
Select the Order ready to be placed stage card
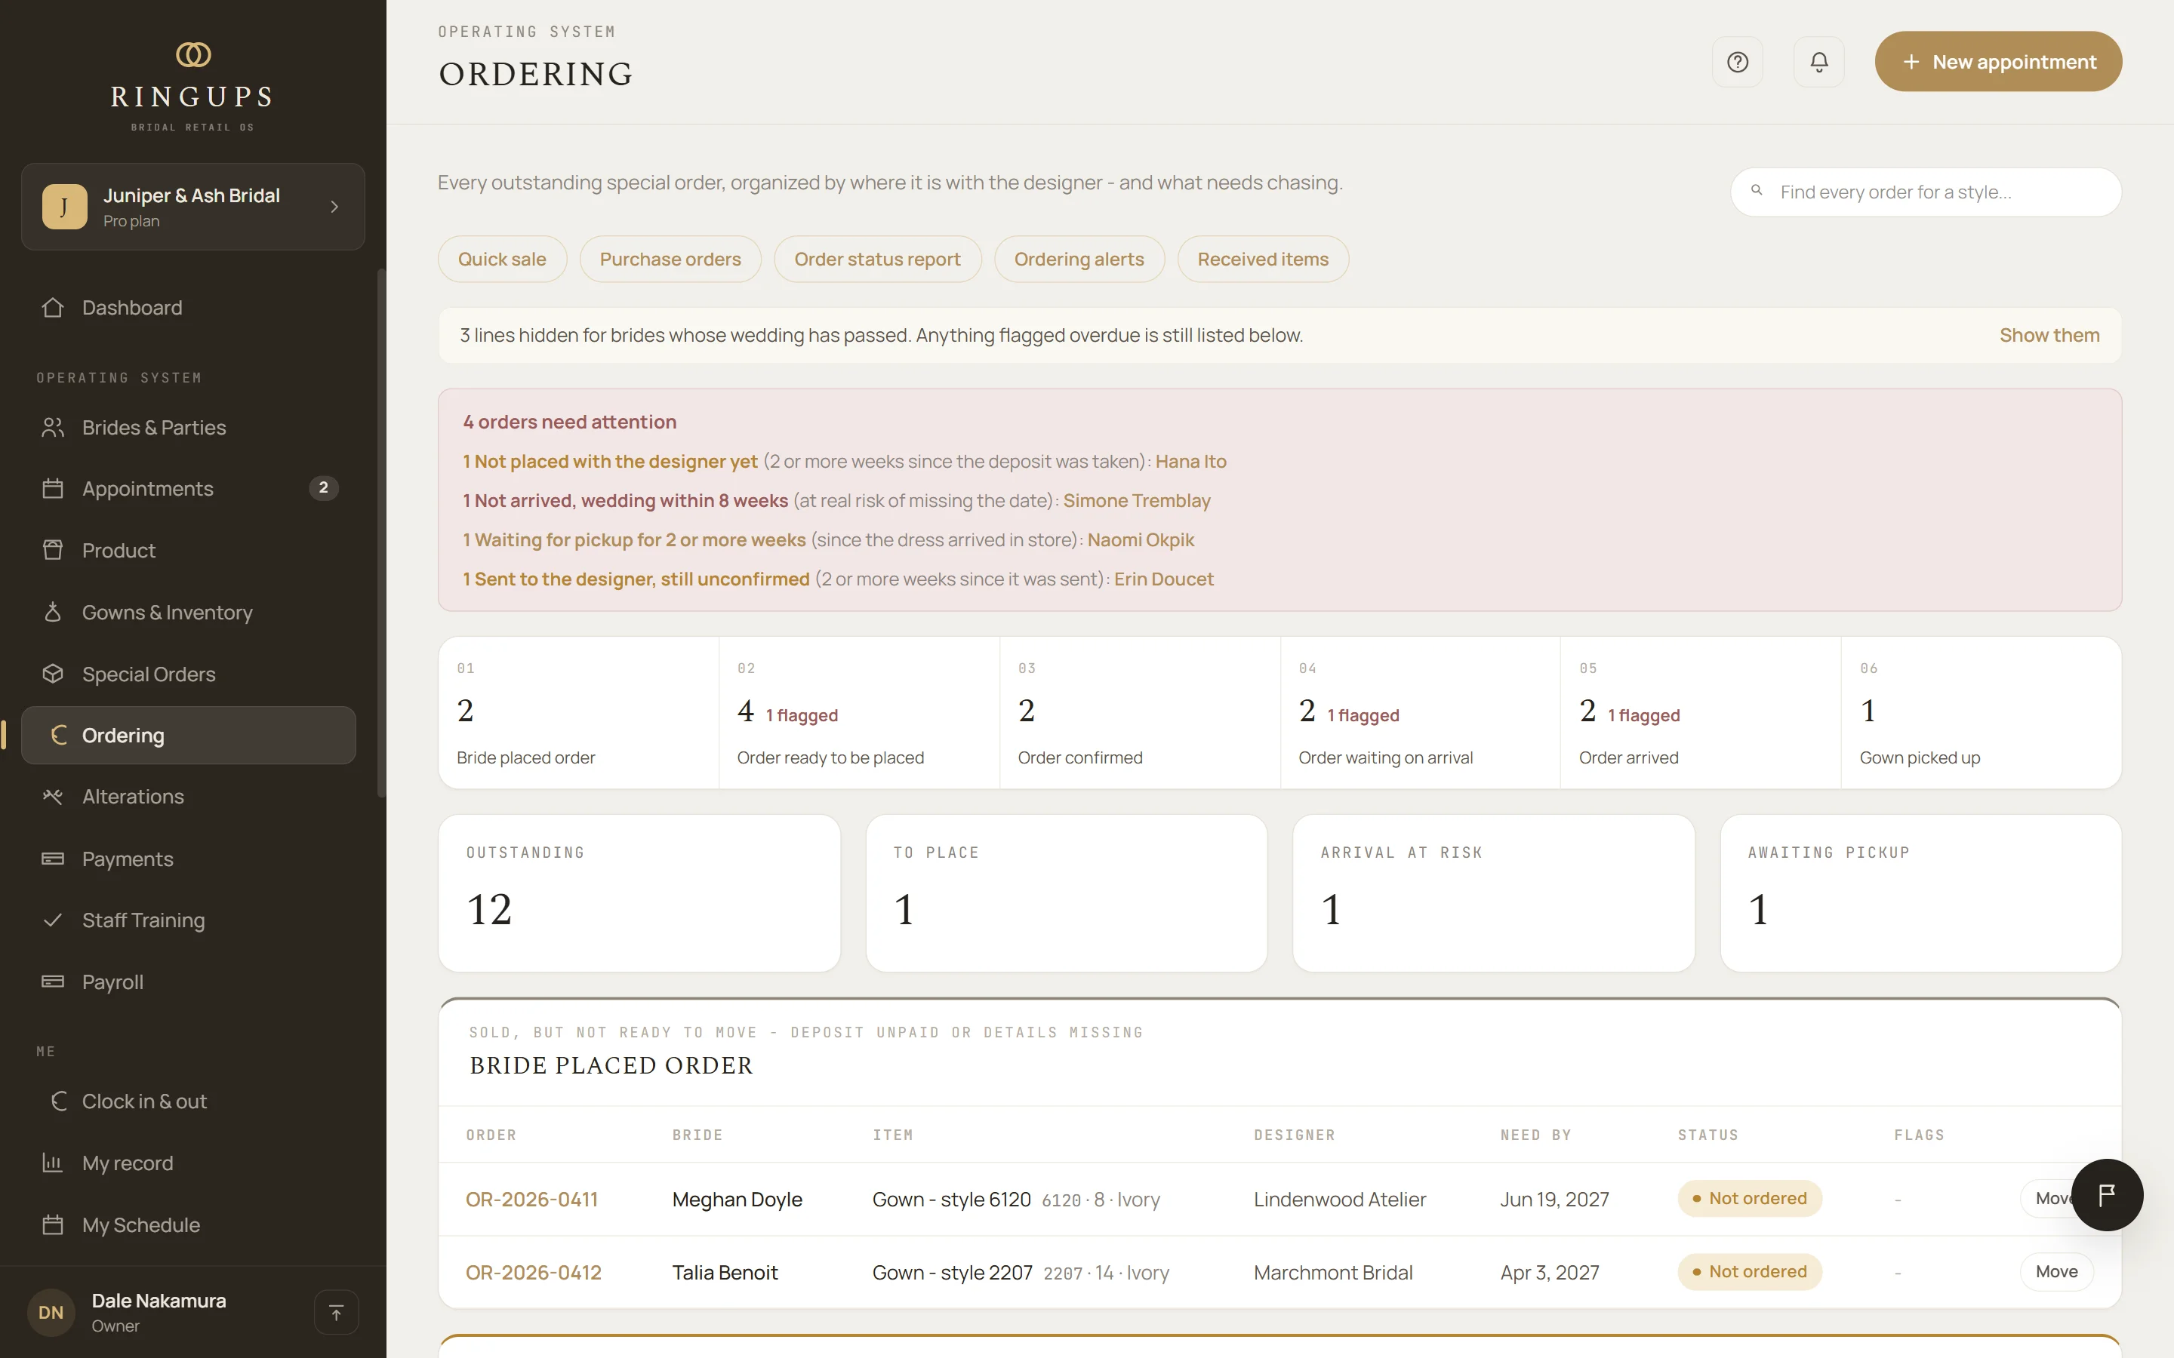point(859,713)
